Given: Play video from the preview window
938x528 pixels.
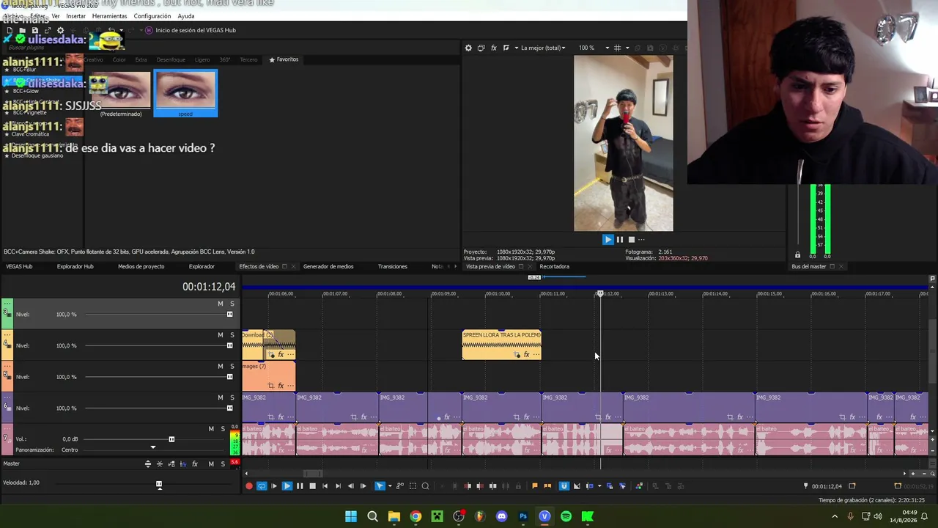Looking at the screenshot, I should tap(608, 239).
